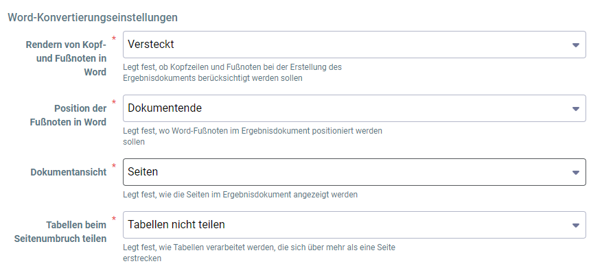Click the red asterisk beside 'Position der Fußnoten'
Image resolution: width=591 pixels, height=279 pixels.
tap(114, 102)
